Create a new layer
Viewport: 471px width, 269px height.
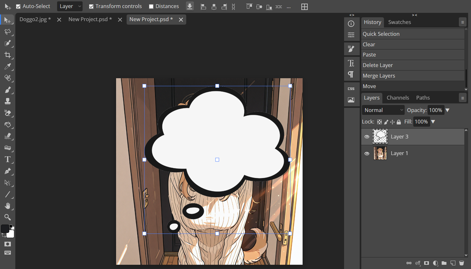[453, 263]
